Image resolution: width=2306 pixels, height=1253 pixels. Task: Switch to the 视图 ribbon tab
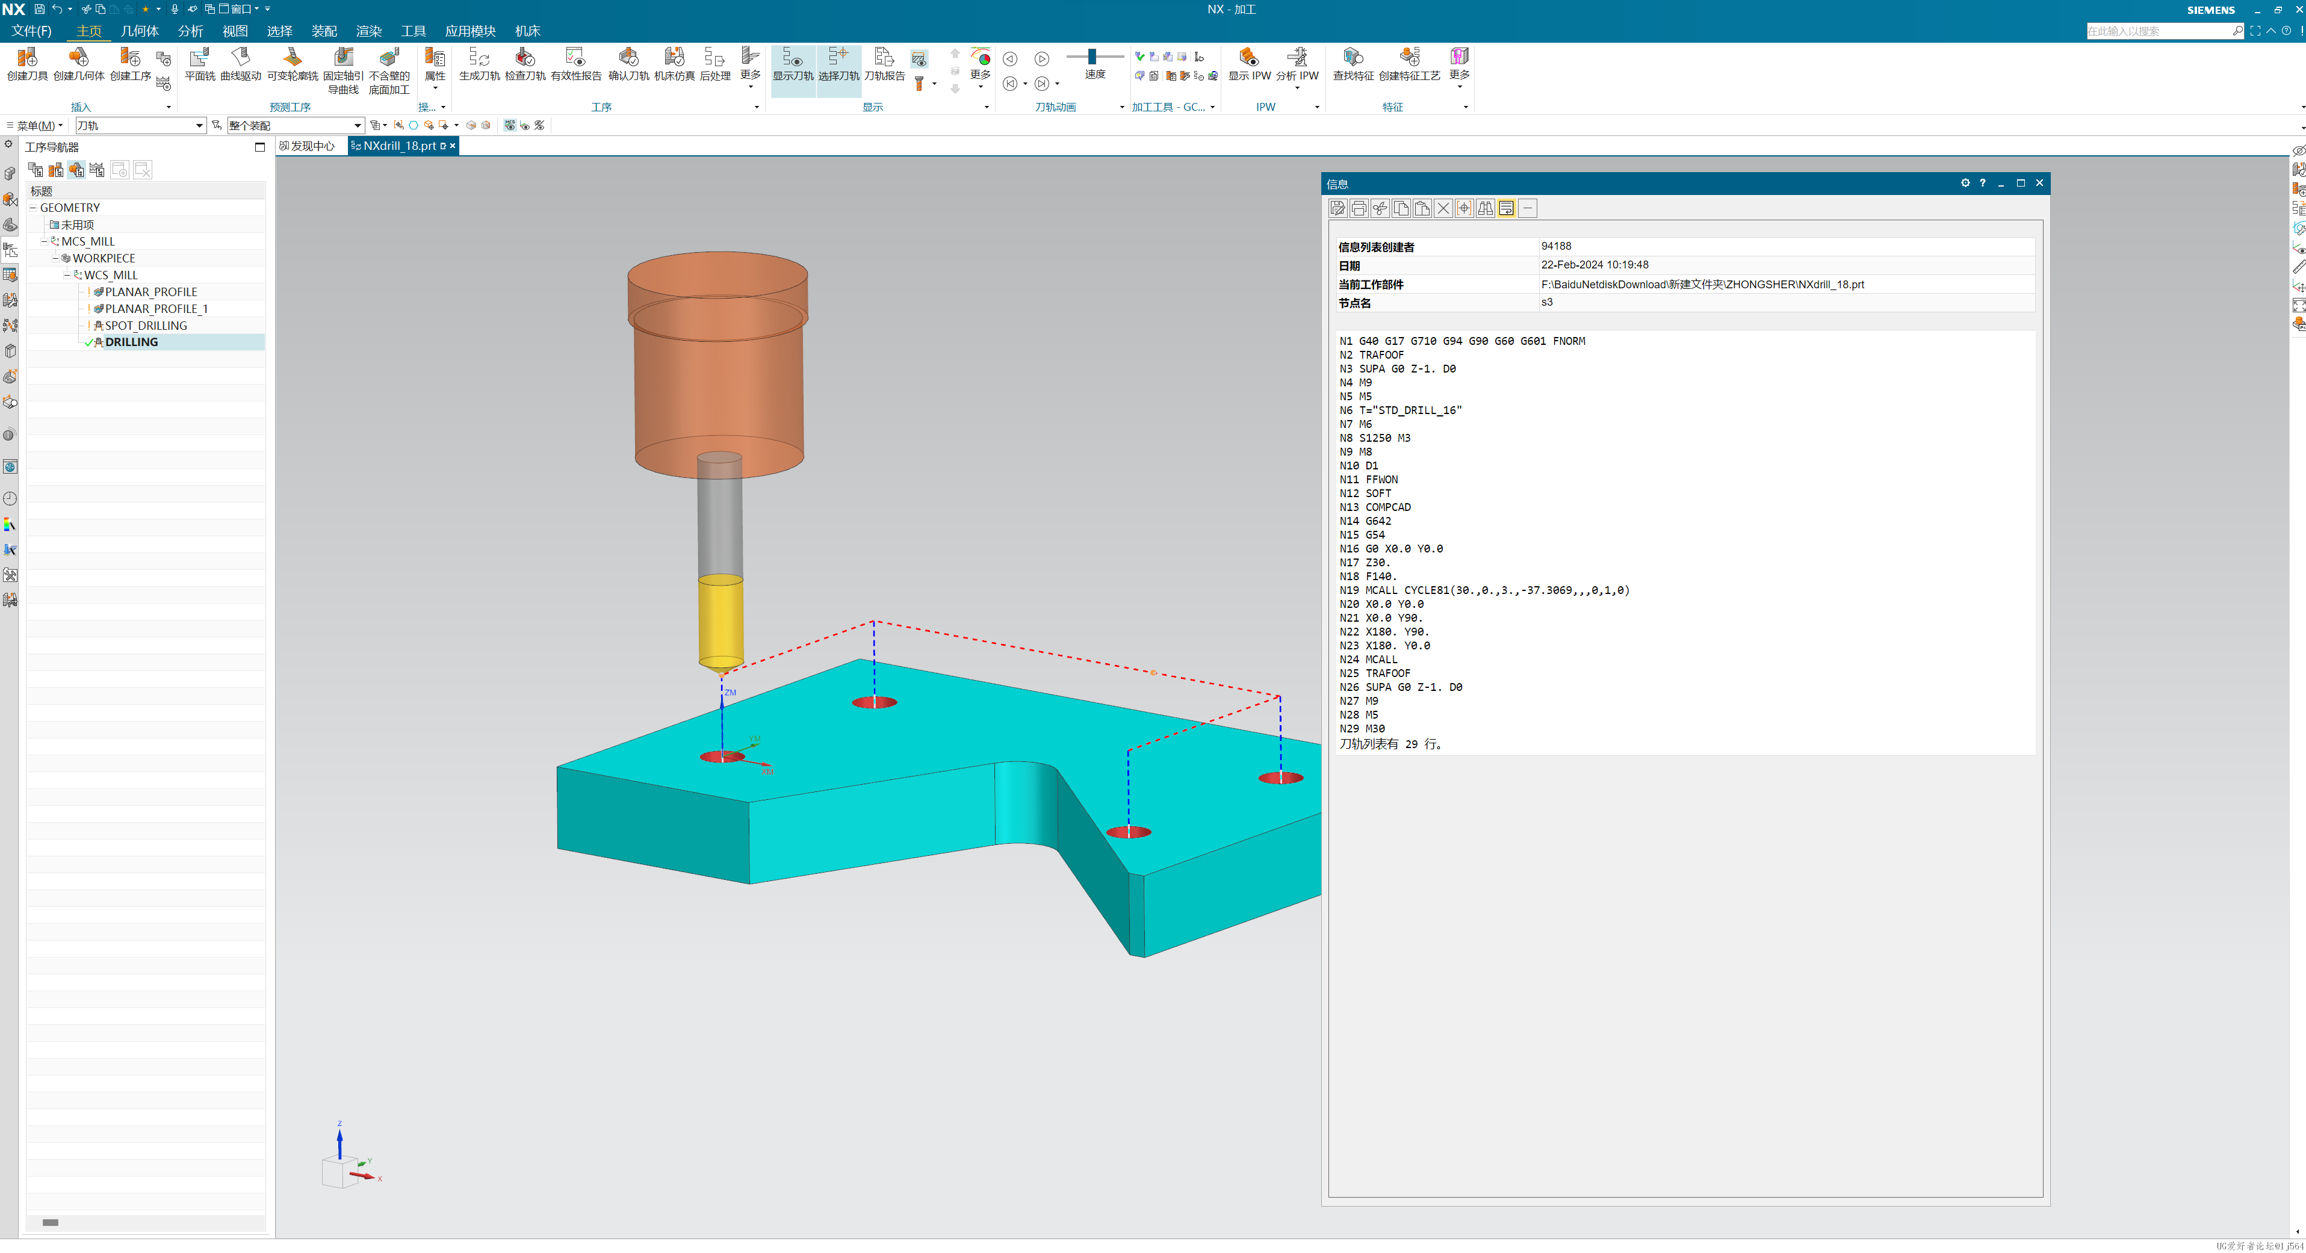click(235, 31)
